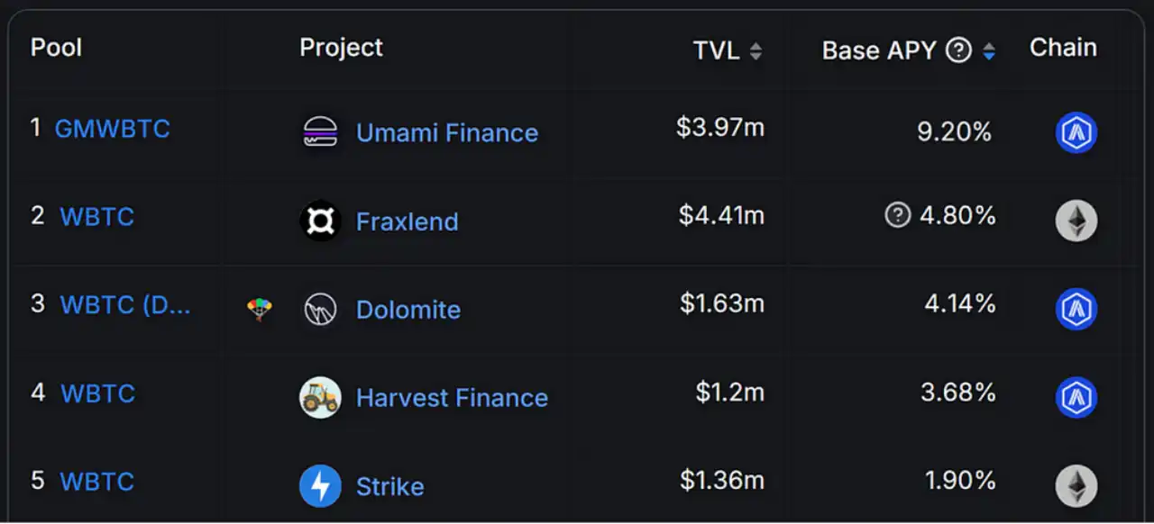The width and height of the screenshot is (1154, 524).
Task: Click the Harvest Finance tractor icon
Action: (x=320, y=397)
